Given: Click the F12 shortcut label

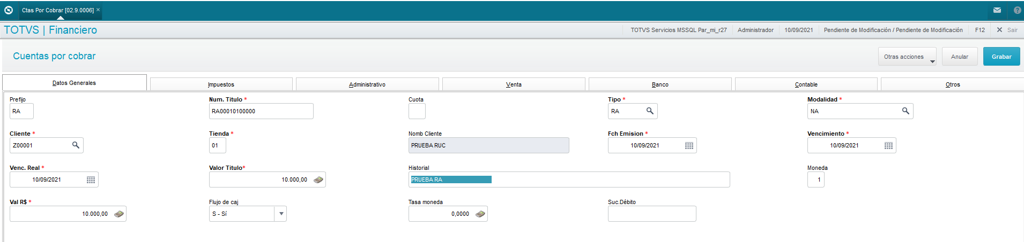Looking at the screenshot, I should tap(980, 30).
